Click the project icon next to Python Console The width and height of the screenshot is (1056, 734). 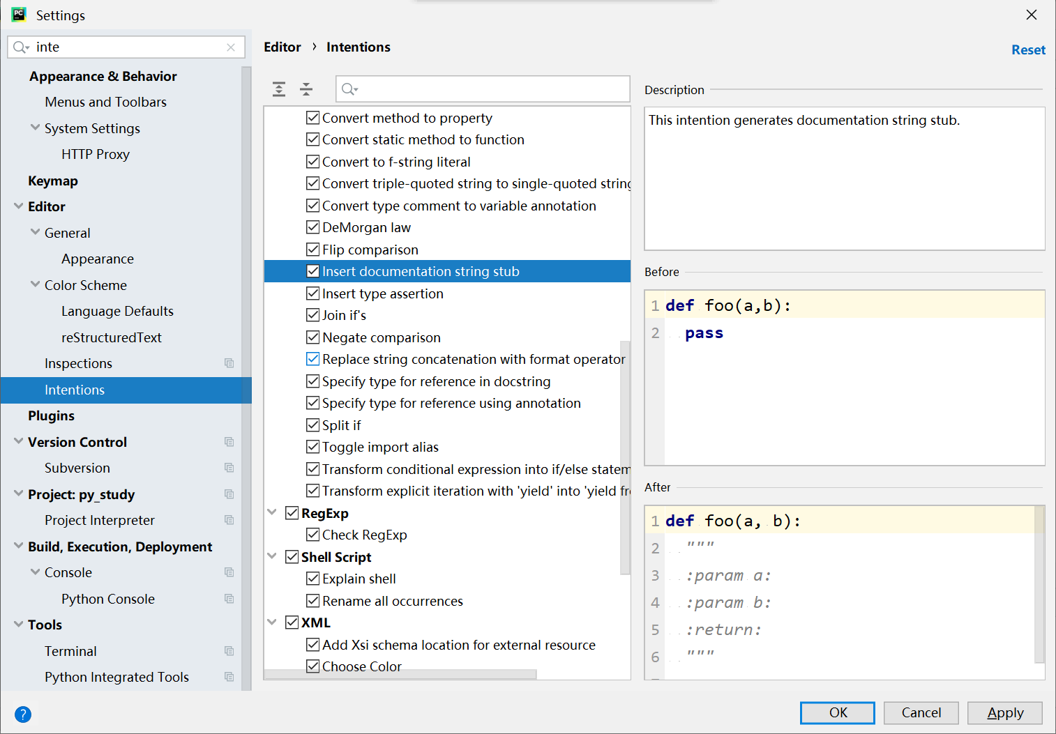pos(229,599)
